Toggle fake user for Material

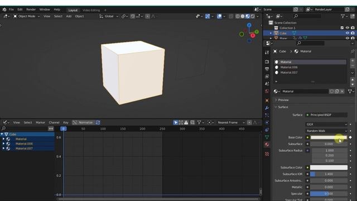[331, 92]
